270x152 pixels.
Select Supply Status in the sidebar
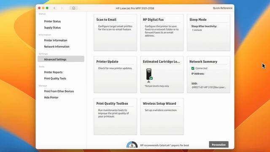click(52, 27)
